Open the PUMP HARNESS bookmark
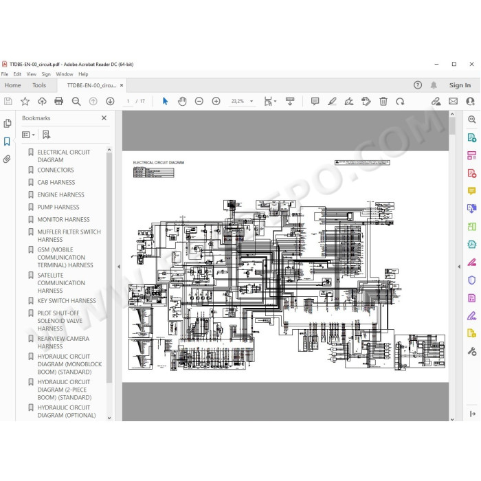The height and width of the screenshot is (481, 481). (x=58, y=207)
